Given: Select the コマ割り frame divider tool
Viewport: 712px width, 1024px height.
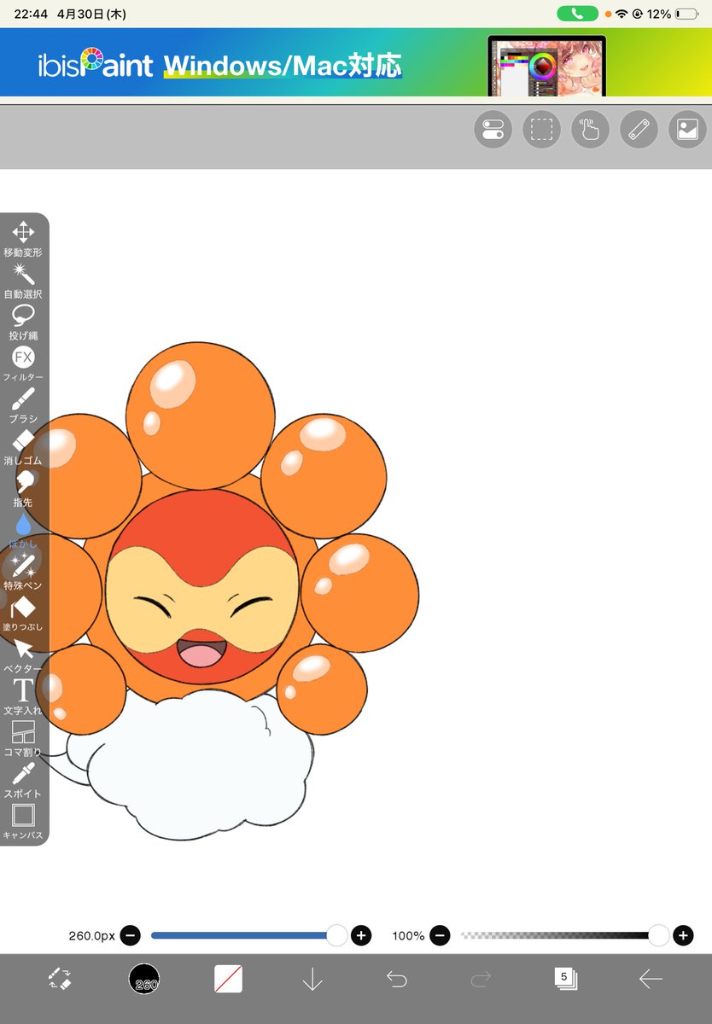Looking at the screenshot, I should (x=23, y=737).
